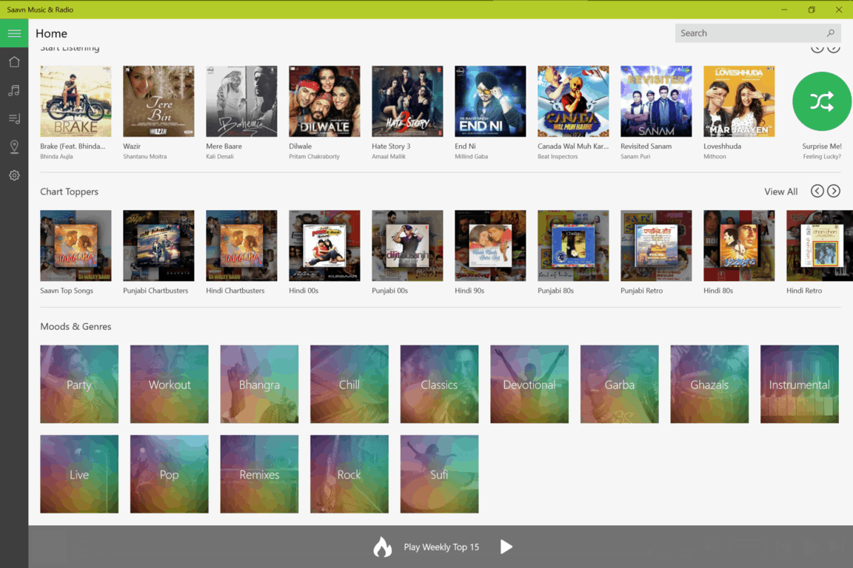Open the Punjabi Chartbusters chart
The height and width of the screenshot is (568, 853).
(158, 246)
